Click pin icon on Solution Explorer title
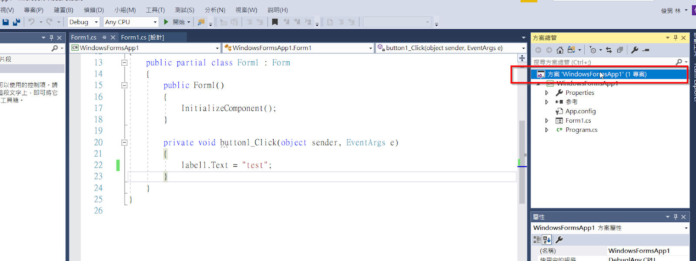This screenshot has width=696, height=261. coord(676,38)
